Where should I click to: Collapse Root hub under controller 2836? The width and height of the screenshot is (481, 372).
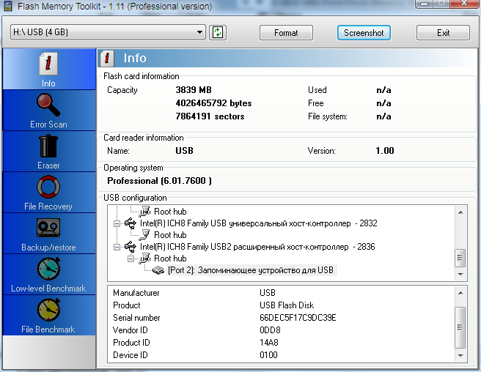click(131, 259)
